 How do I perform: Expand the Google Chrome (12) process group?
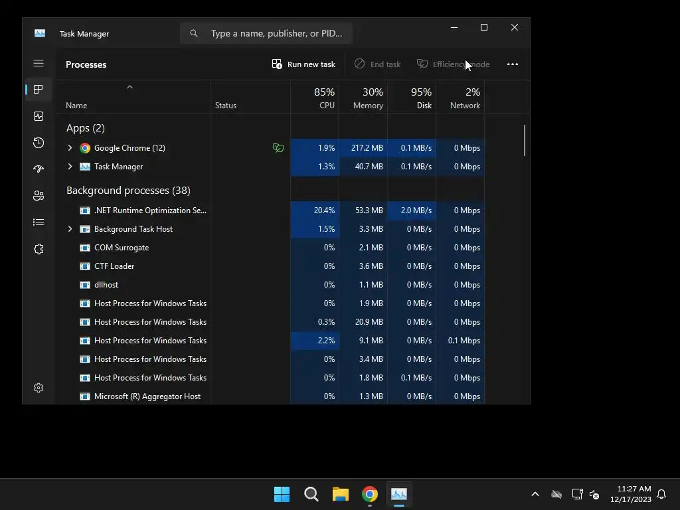coord(70,148)
